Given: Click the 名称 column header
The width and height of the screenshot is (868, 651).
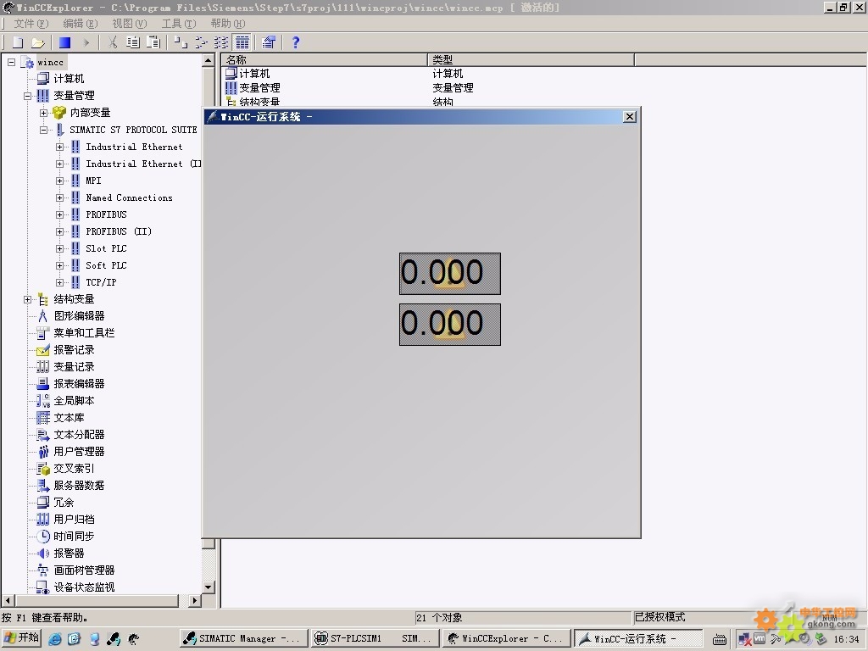Looking at the screenshot, I should 325,60.
